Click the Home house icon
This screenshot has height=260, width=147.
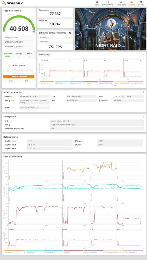coord(97,2)
